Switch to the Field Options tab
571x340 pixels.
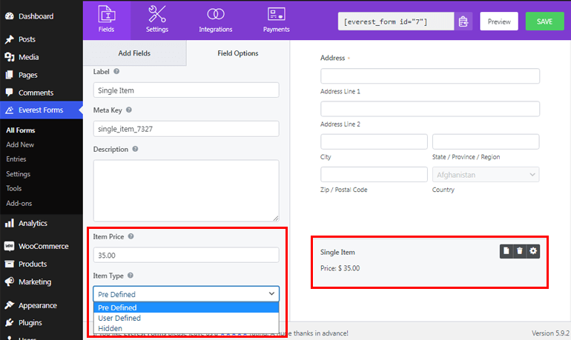pyautogui.click(x=238, y=53)
